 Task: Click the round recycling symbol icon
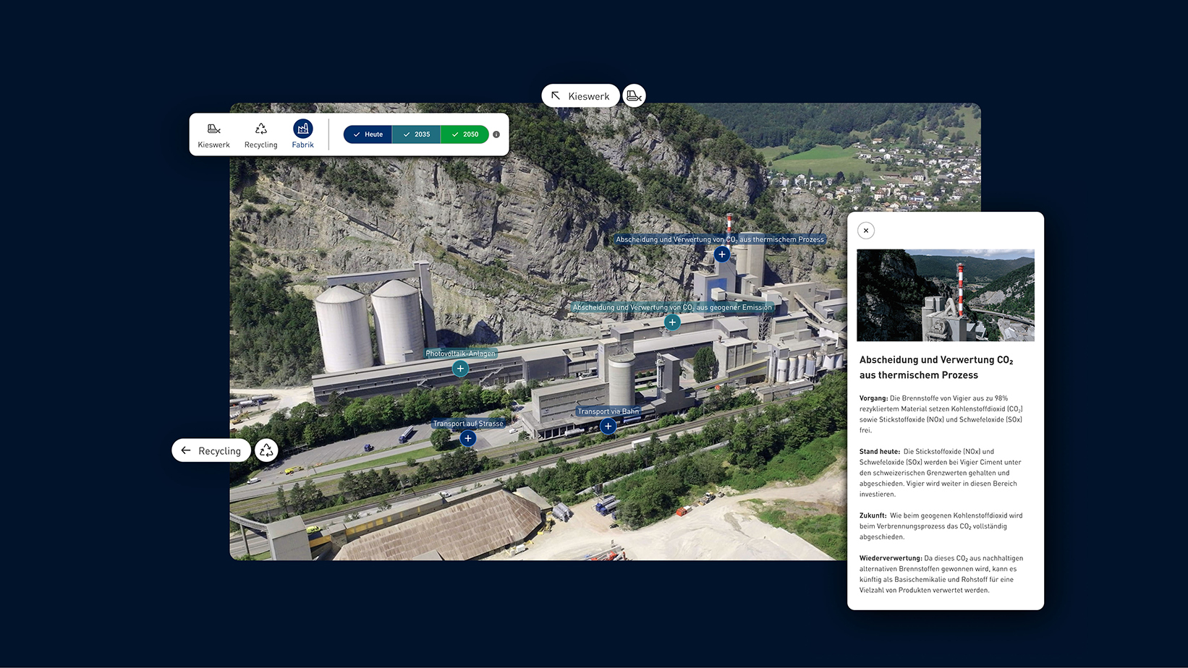point(266,450)
